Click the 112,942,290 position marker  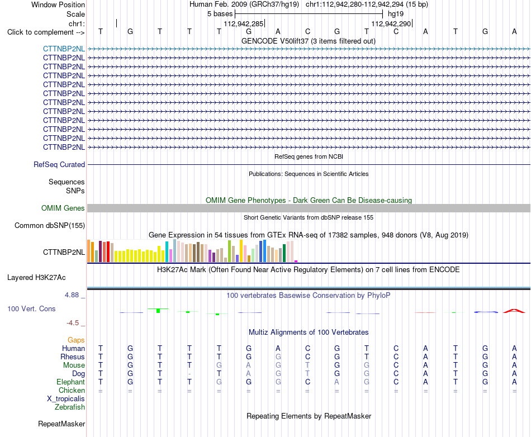click(x=391, y=23)
